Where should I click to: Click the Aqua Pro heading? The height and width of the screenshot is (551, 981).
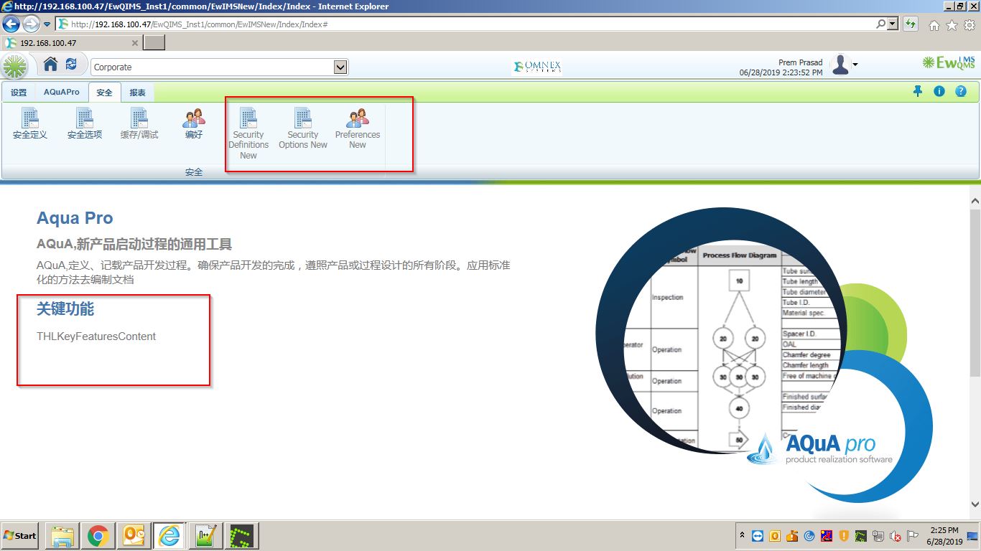pyautogui.click(x=75, y=218)
